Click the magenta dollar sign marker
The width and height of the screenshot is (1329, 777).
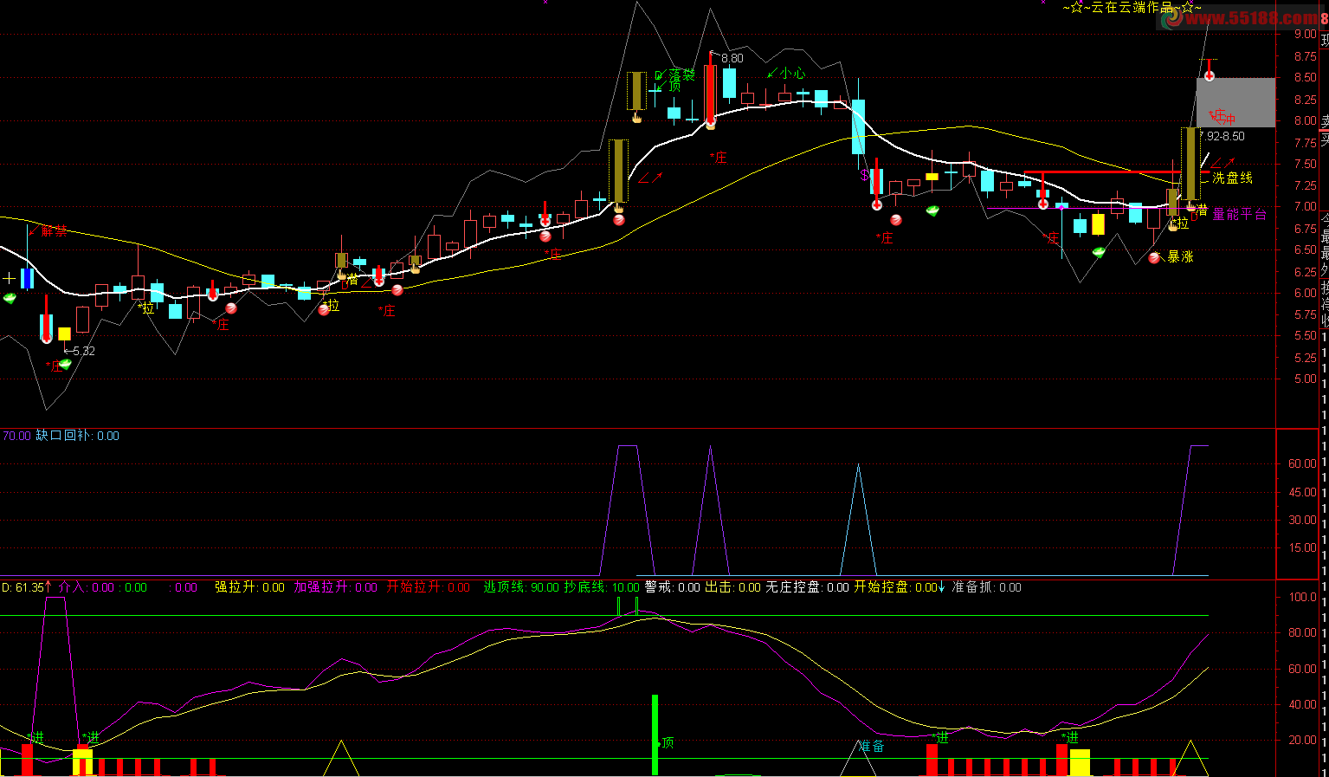click(x=864, y=175)
